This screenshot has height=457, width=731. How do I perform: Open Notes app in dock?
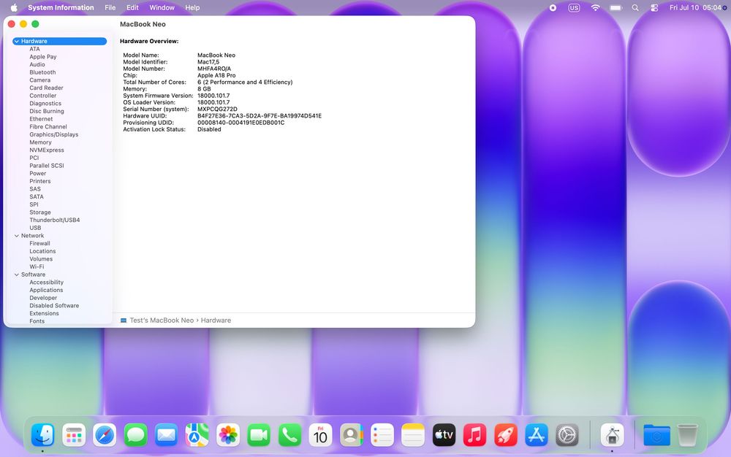point(413,435)
